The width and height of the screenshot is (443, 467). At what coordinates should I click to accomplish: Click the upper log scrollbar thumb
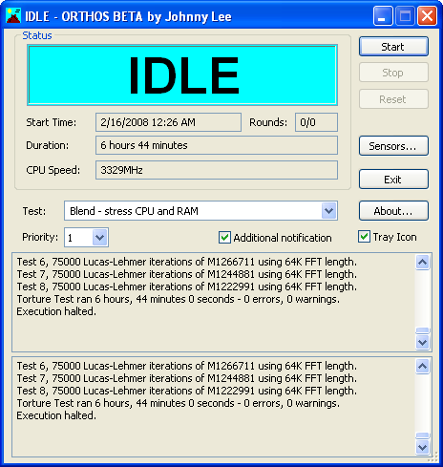(x=423, y=331)
